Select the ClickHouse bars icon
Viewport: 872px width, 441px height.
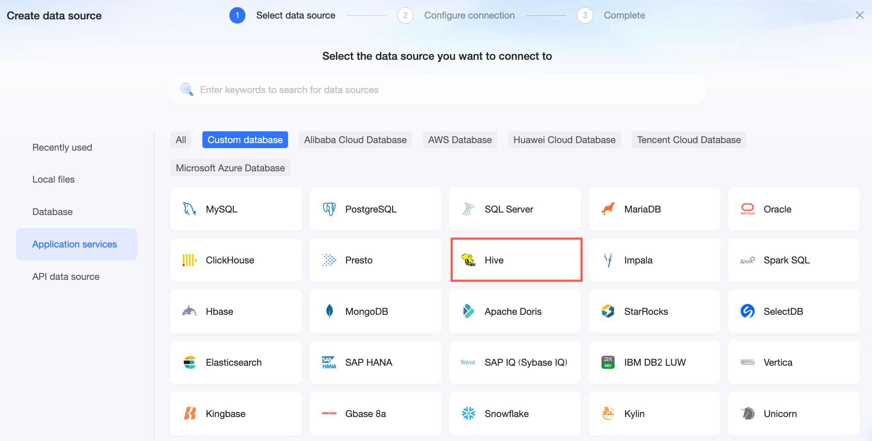[189, 260]
